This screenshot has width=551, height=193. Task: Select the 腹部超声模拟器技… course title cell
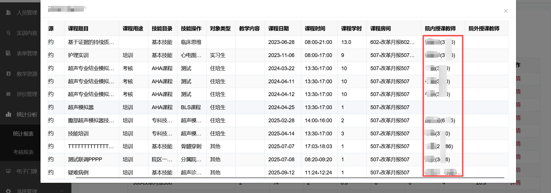[x=91, y=121]
